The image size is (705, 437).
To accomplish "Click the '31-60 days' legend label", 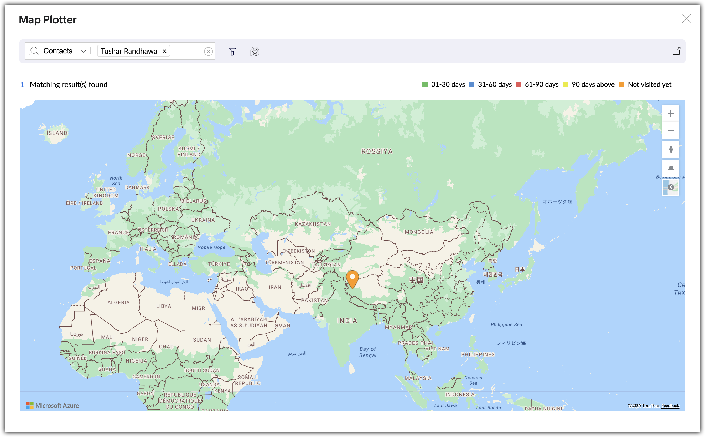I will pos(495,84).
